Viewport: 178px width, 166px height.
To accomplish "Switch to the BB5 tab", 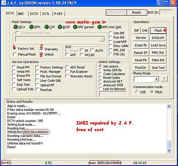I will pos(21,14).
